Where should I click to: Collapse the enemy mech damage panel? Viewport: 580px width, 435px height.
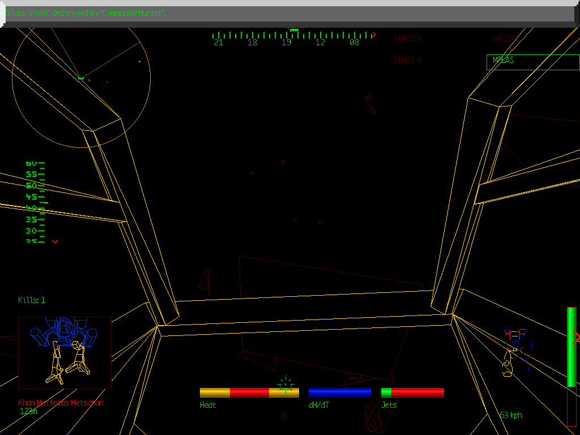point(65,351)
